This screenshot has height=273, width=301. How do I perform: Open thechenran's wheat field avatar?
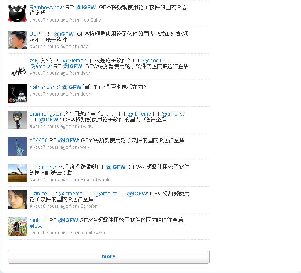(17, 173)
